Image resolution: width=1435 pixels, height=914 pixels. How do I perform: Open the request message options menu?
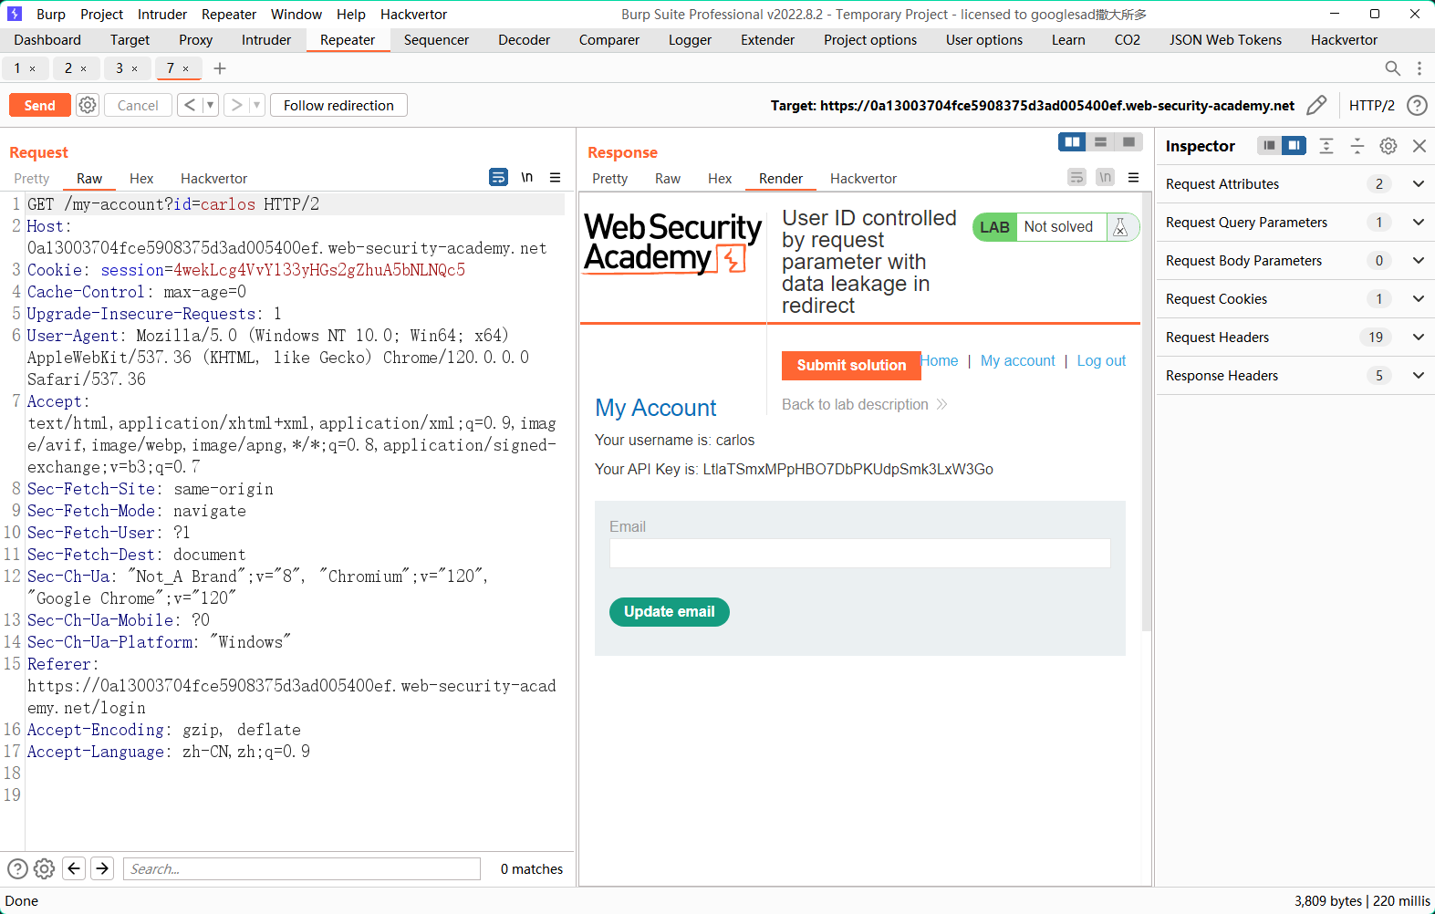pyautogui.click(x=555, y=177)
